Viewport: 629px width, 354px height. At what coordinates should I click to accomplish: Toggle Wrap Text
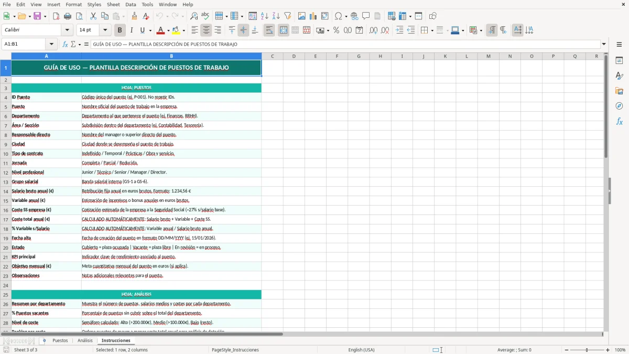point(269,30)
